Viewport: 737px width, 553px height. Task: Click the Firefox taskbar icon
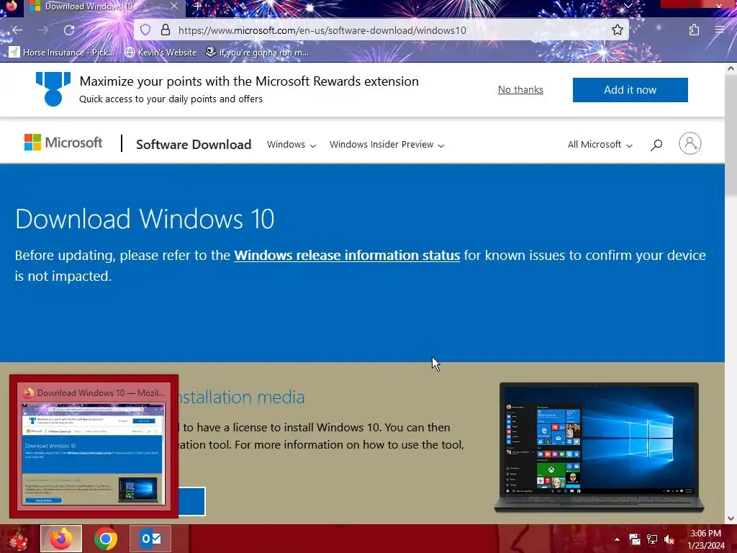61,539
